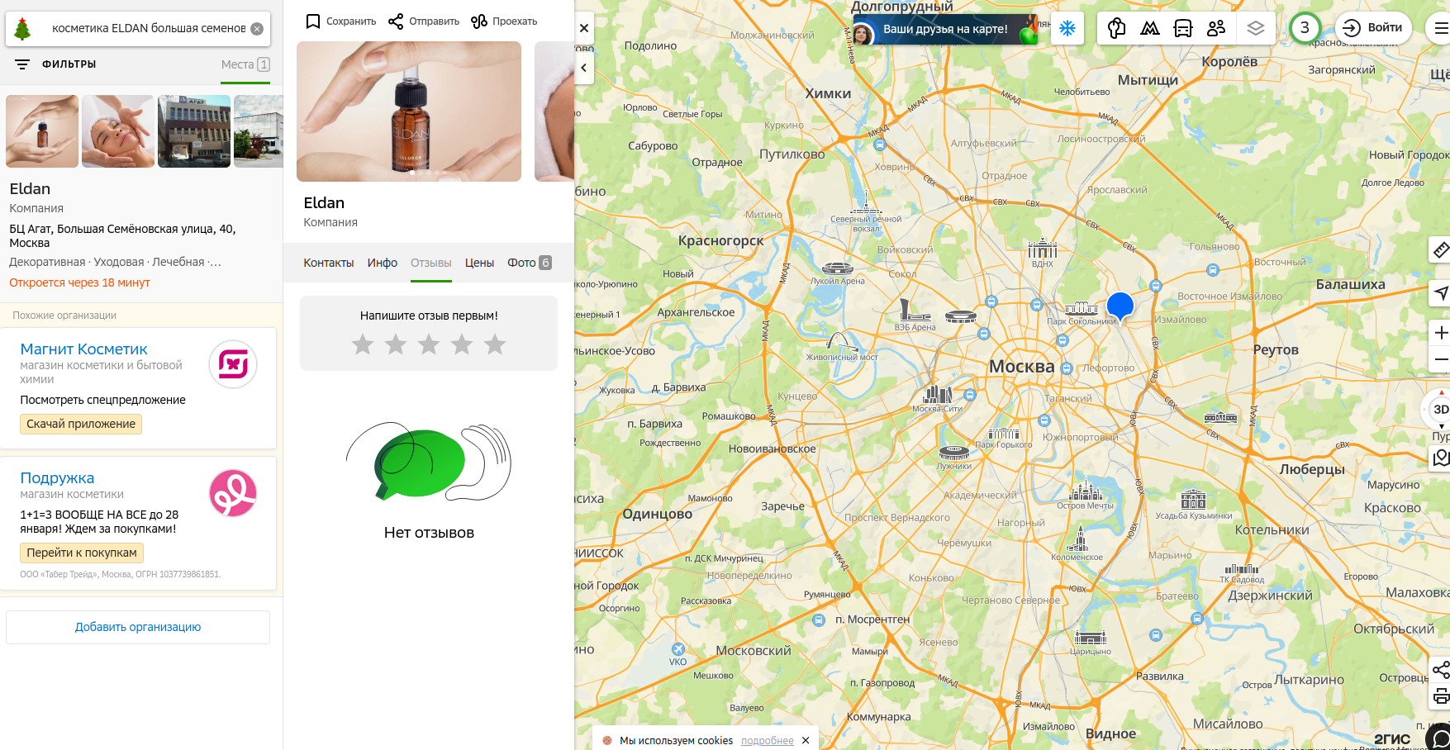Click the Москва-Сити landmark icon
The height and width of the screenshot is (750, 1450).
[937, 394]
